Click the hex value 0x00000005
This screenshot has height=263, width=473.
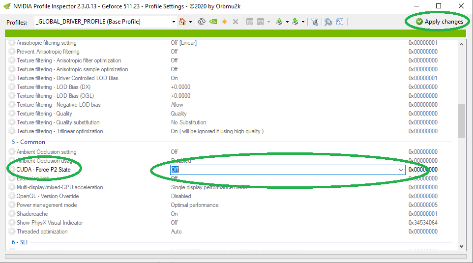tap(423, 205)
